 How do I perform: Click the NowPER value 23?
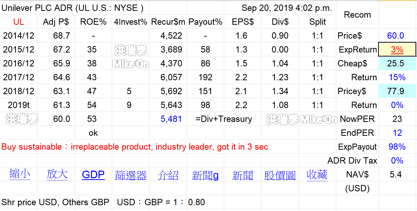click(x=397, y=119)
